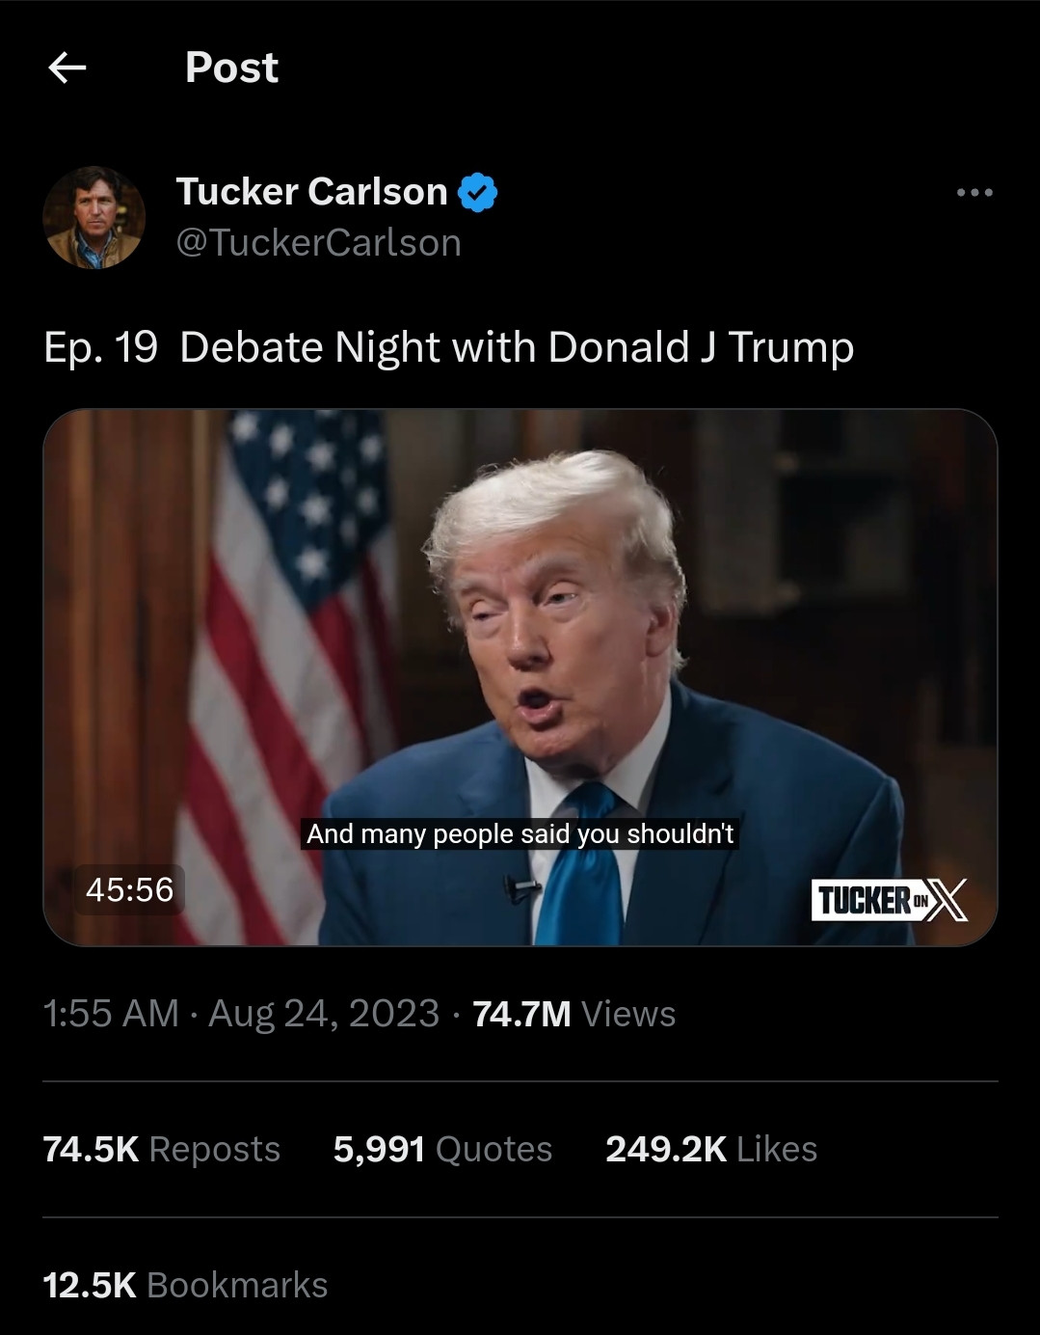Open the three-dot more options menu

(x=974, y=193)
